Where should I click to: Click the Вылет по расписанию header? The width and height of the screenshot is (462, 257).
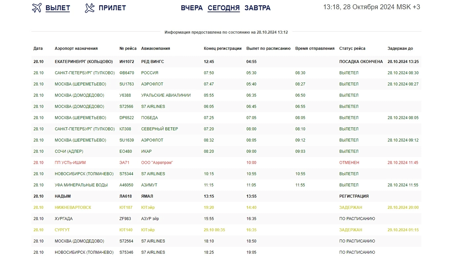tap(268, 48)
